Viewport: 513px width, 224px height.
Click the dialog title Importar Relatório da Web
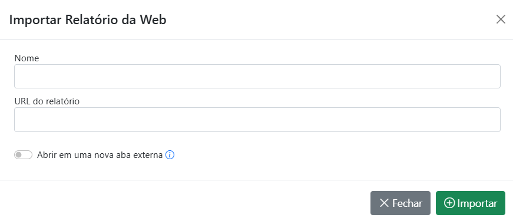click(x=88, y=19)
